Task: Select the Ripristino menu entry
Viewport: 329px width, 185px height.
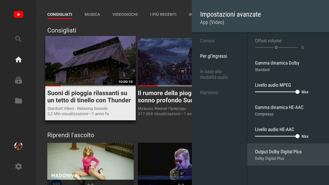Action: pyautogui.click(x=209, y=93)
